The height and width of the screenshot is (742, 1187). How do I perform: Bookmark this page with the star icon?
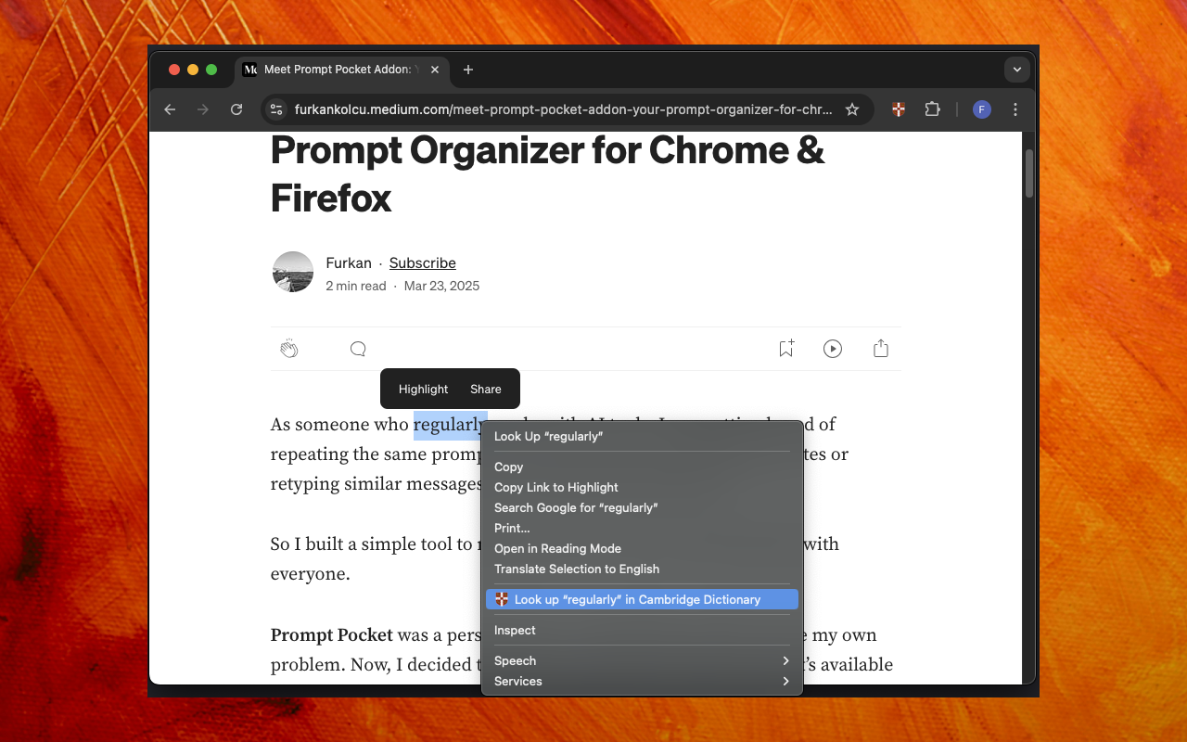click(x=852, y=109)
